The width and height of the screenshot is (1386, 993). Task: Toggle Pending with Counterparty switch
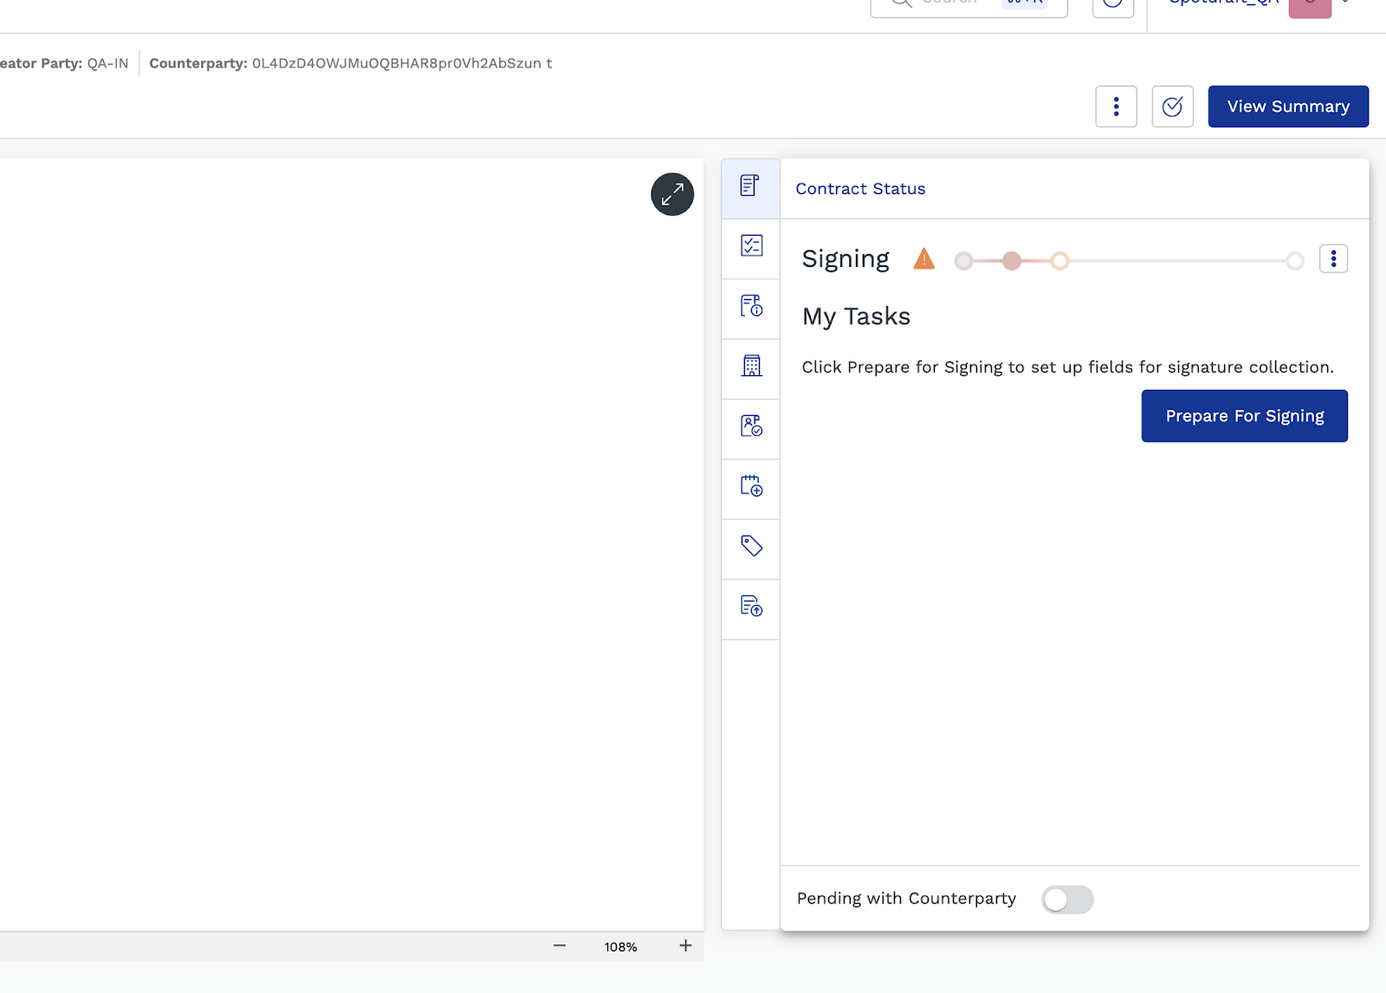click(1066, 899)
